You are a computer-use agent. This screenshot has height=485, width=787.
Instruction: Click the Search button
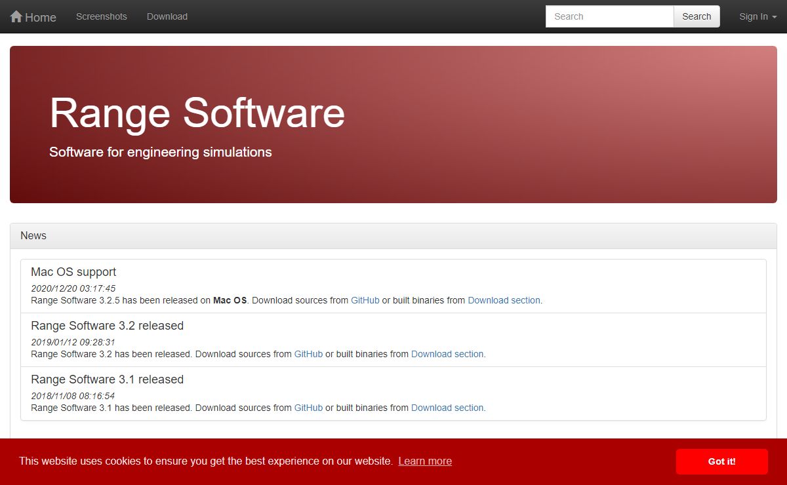coord(696,16)
